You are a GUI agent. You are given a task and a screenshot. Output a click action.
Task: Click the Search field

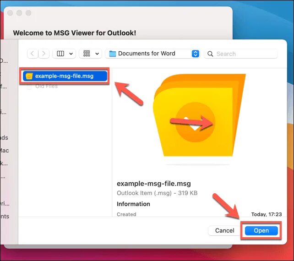tap(241, 54)
